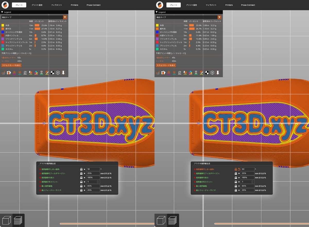Switch to layers preview view in right screenshot
Image resolution: width=309 pixels, height=227 pixels.
pyautogui.click(x=173, y=220)
